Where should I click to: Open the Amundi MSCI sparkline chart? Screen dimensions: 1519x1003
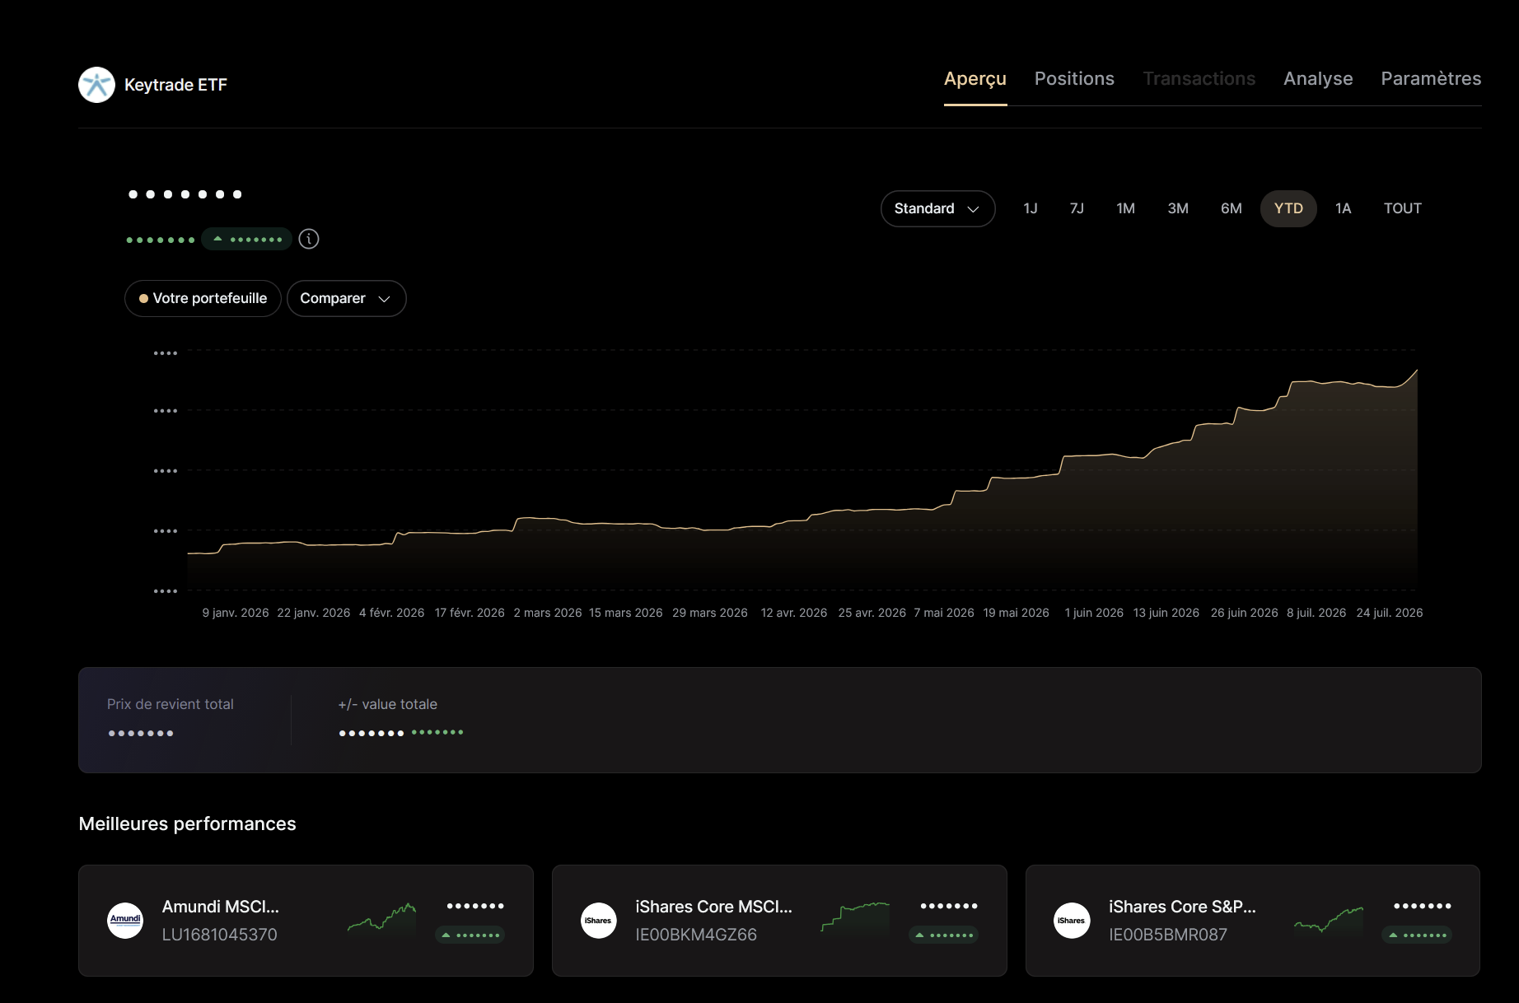coord(381,918)
